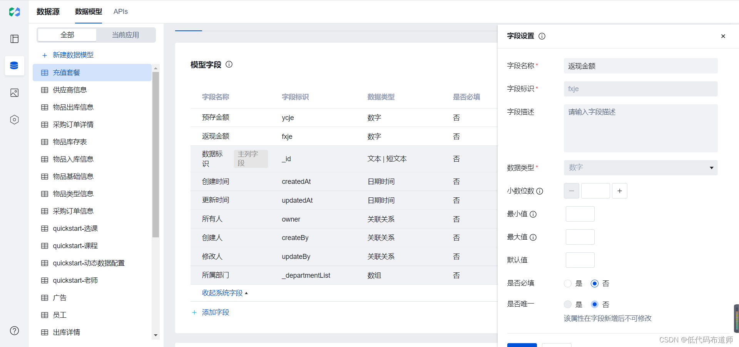Screen dimensions: 739x347
Task: Decrease 小数位数 with the minus button
Action: (x=572, y=191)
